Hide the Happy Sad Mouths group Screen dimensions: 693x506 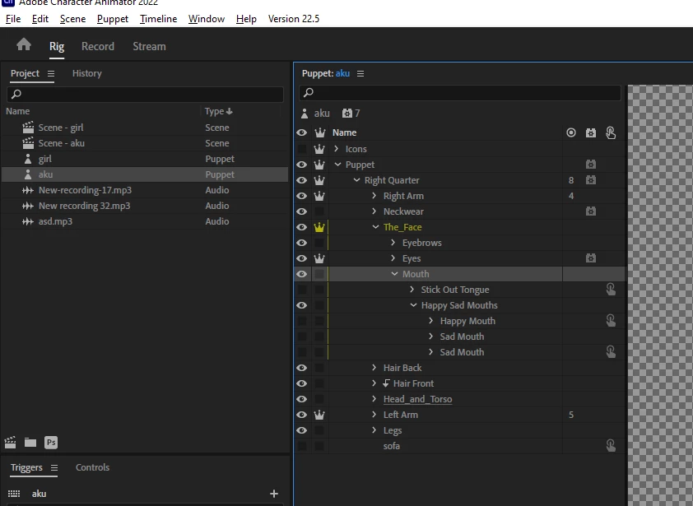tap(302, 305)
